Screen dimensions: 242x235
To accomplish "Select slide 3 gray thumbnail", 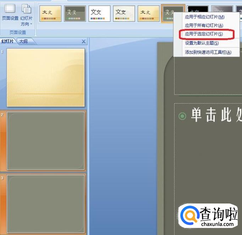I will [x=46, y=204].
